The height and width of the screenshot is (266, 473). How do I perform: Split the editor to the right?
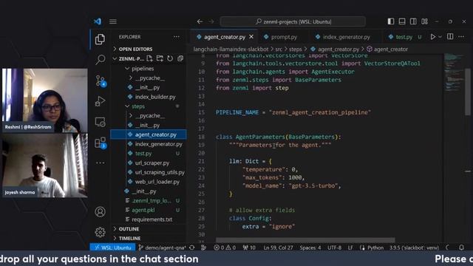pos(450,36)
